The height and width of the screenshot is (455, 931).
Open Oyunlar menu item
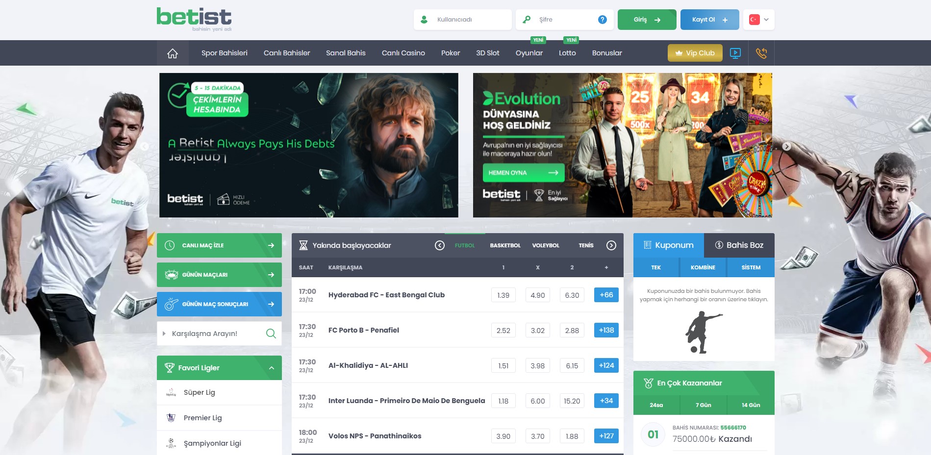[x=529, y=53]
